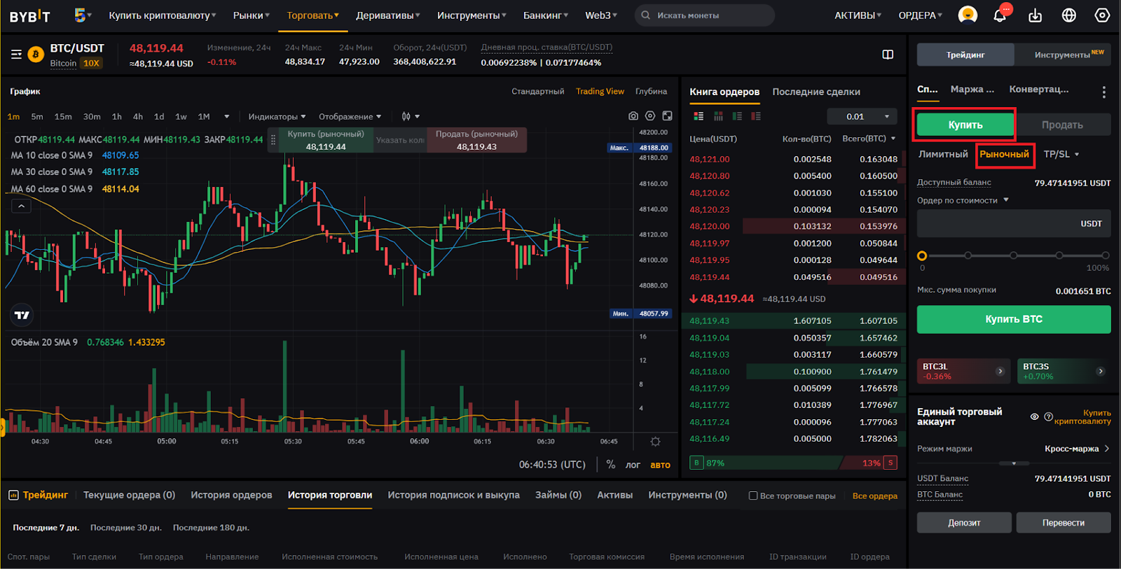Viewport: 1121px width, 569px height.
Task: Show only asks in order book
Action: click(756, 116)
